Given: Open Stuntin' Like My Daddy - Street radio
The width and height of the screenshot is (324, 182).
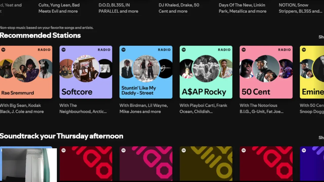Looking at the screenshot, I should click(x=146, y=72).
